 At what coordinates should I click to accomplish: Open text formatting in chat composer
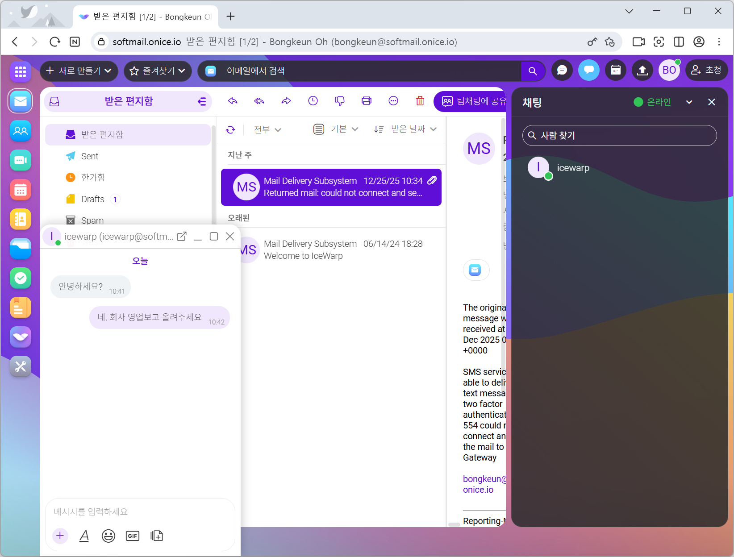pyautogui.click(x=84, y=536)
